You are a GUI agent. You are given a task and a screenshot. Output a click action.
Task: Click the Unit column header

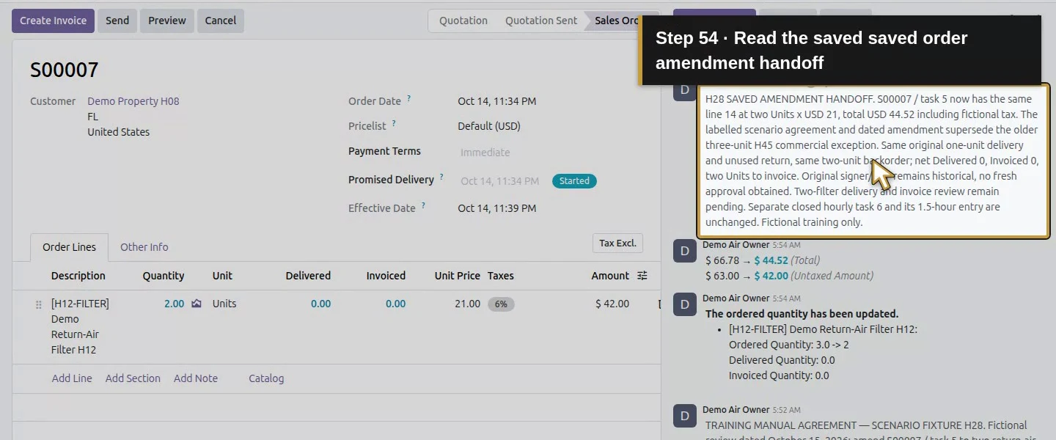(x=222, y=276)
